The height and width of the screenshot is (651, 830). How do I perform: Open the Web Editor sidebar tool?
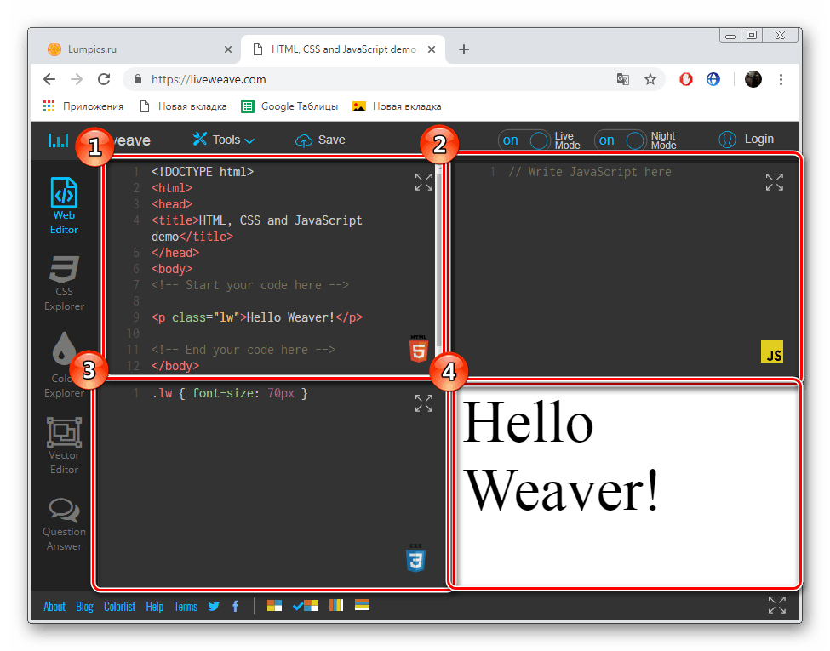coord(64,206)
